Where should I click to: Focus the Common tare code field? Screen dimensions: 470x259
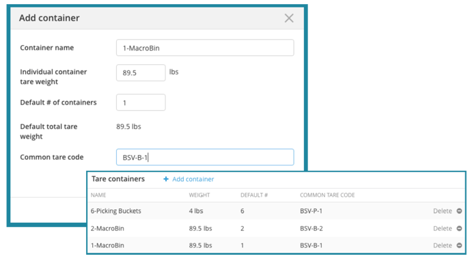pos(205,157)
